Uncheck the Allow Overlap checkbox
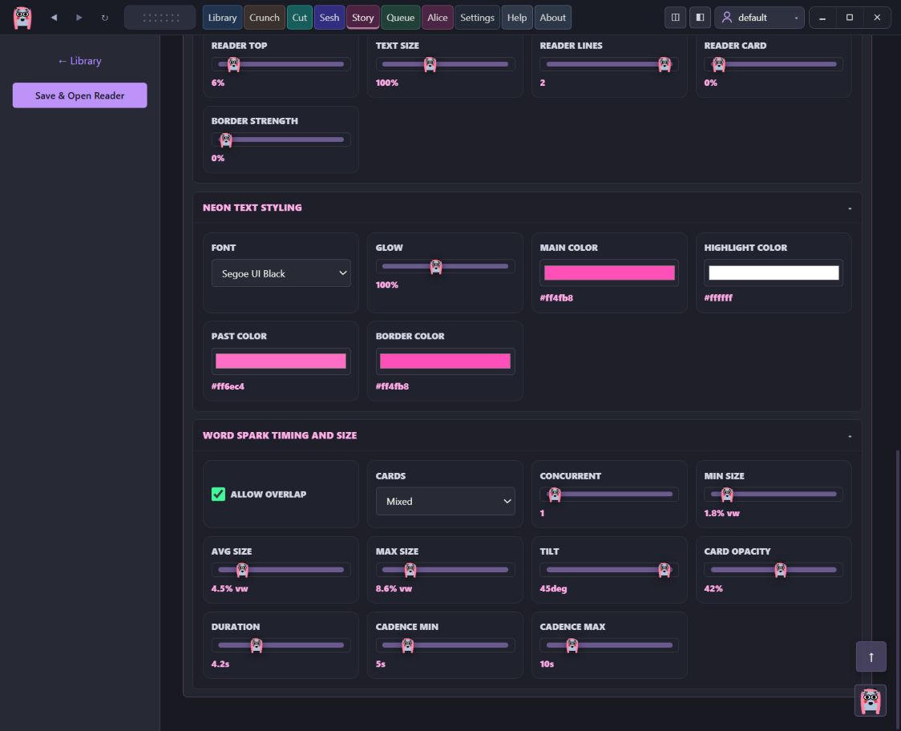The image size is (901, 731). tap(218, 494)
